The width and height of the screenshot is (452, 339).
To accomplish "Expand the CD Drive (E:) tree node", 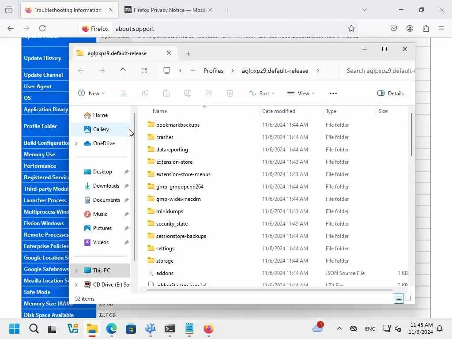I will [x=76, y=285].
